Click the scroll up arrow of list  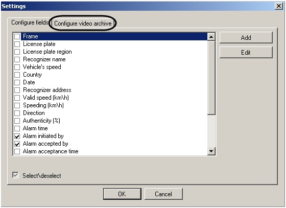pyautogui.click(x=211, y=37)
